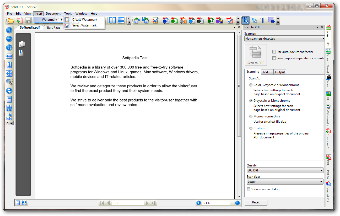The height and width of the screenshot is (216, 340).
Task: Expand toolbar options after marquee tool
Action: [278, 20]
